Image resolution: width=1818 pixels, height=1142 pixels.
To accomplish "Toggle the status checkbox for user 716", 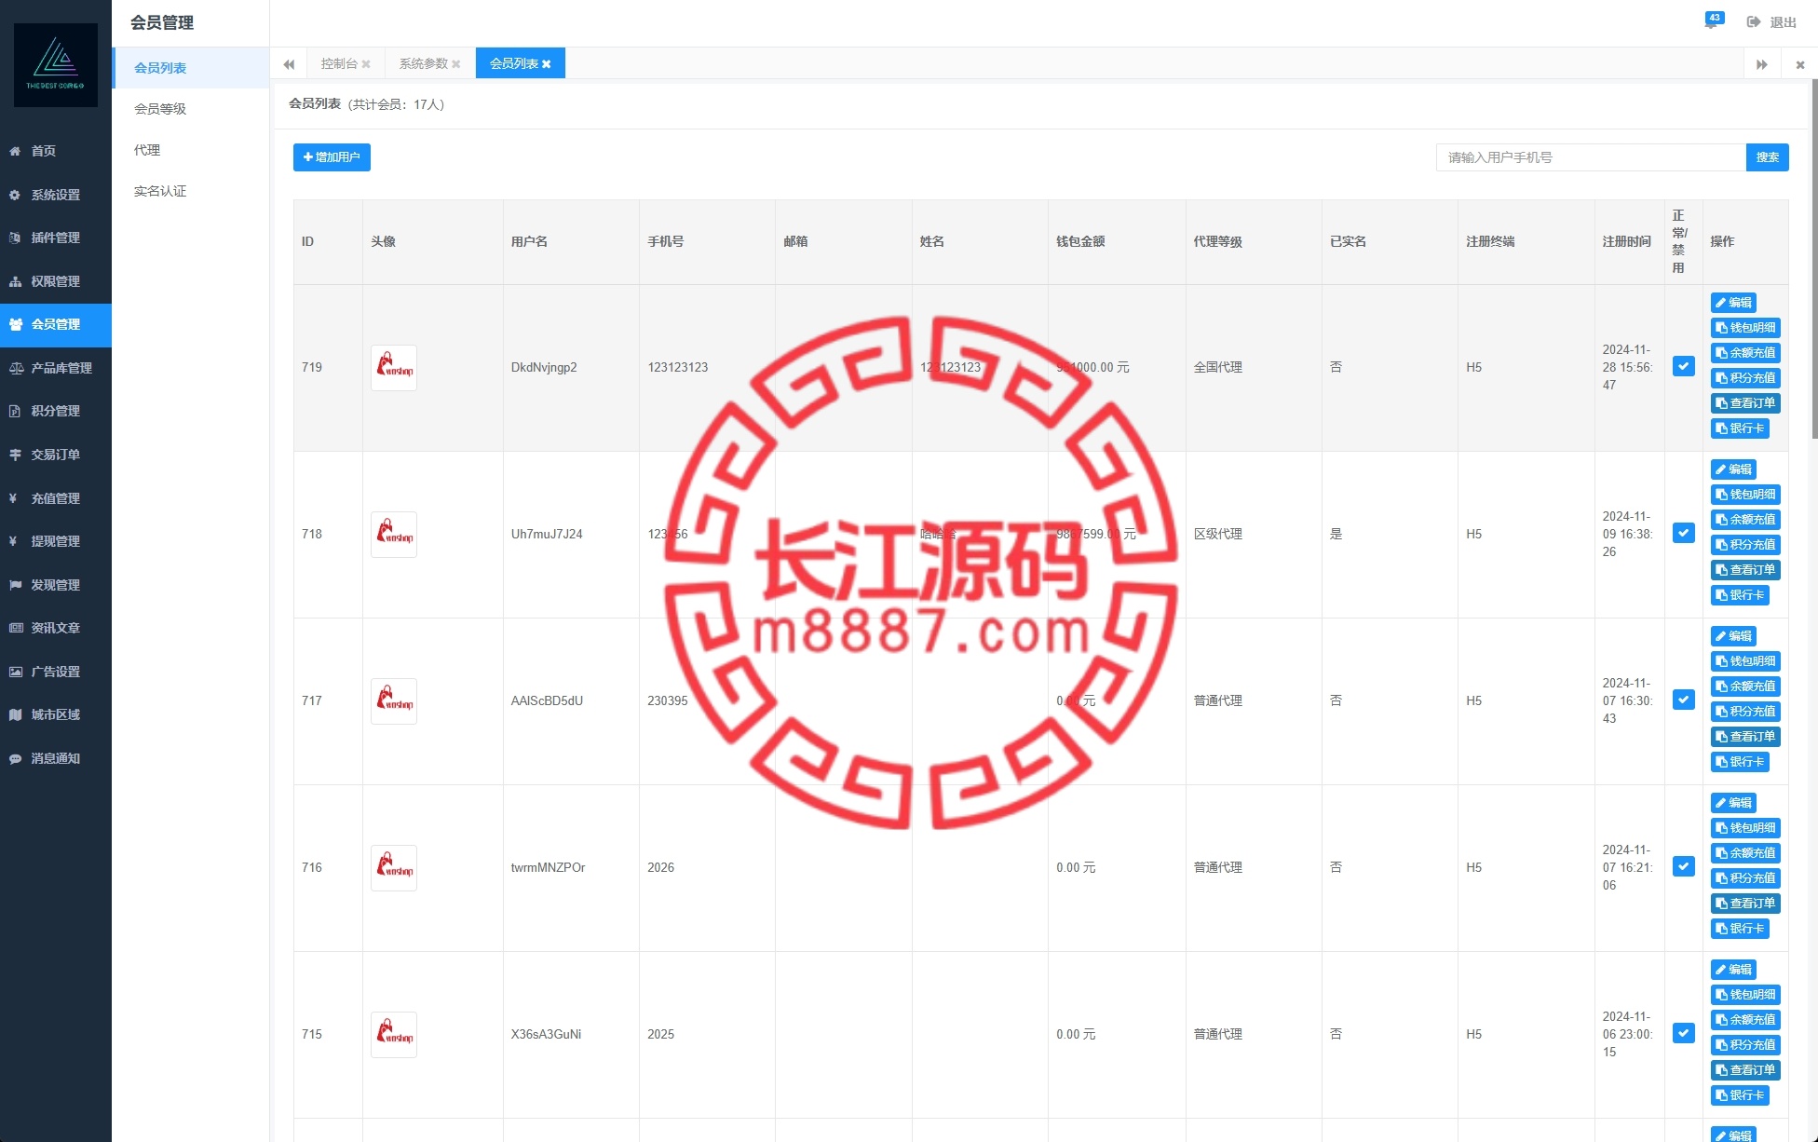I will (x=1684, y=866).
